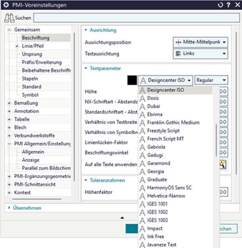Select PMI-Ergänzungsgeometrie tree item
The height and width of the screenshot is (248, 242).
[42, 176]
